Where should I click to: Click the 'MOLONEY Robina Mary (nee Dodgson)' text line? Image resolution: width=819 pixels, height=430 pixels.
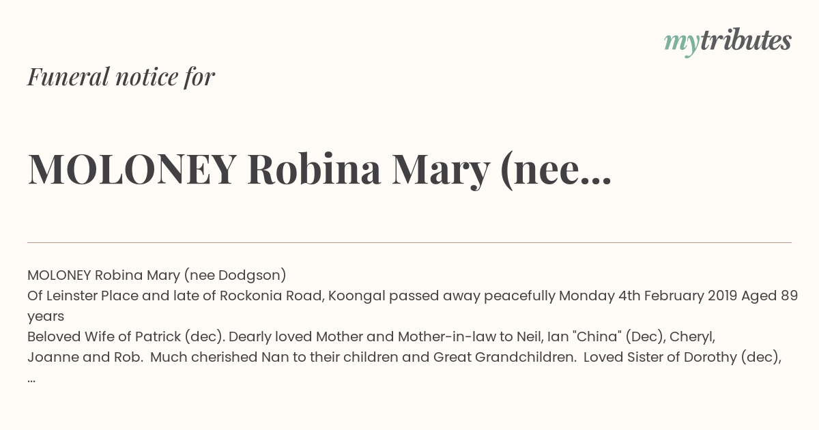click(157, 275)
